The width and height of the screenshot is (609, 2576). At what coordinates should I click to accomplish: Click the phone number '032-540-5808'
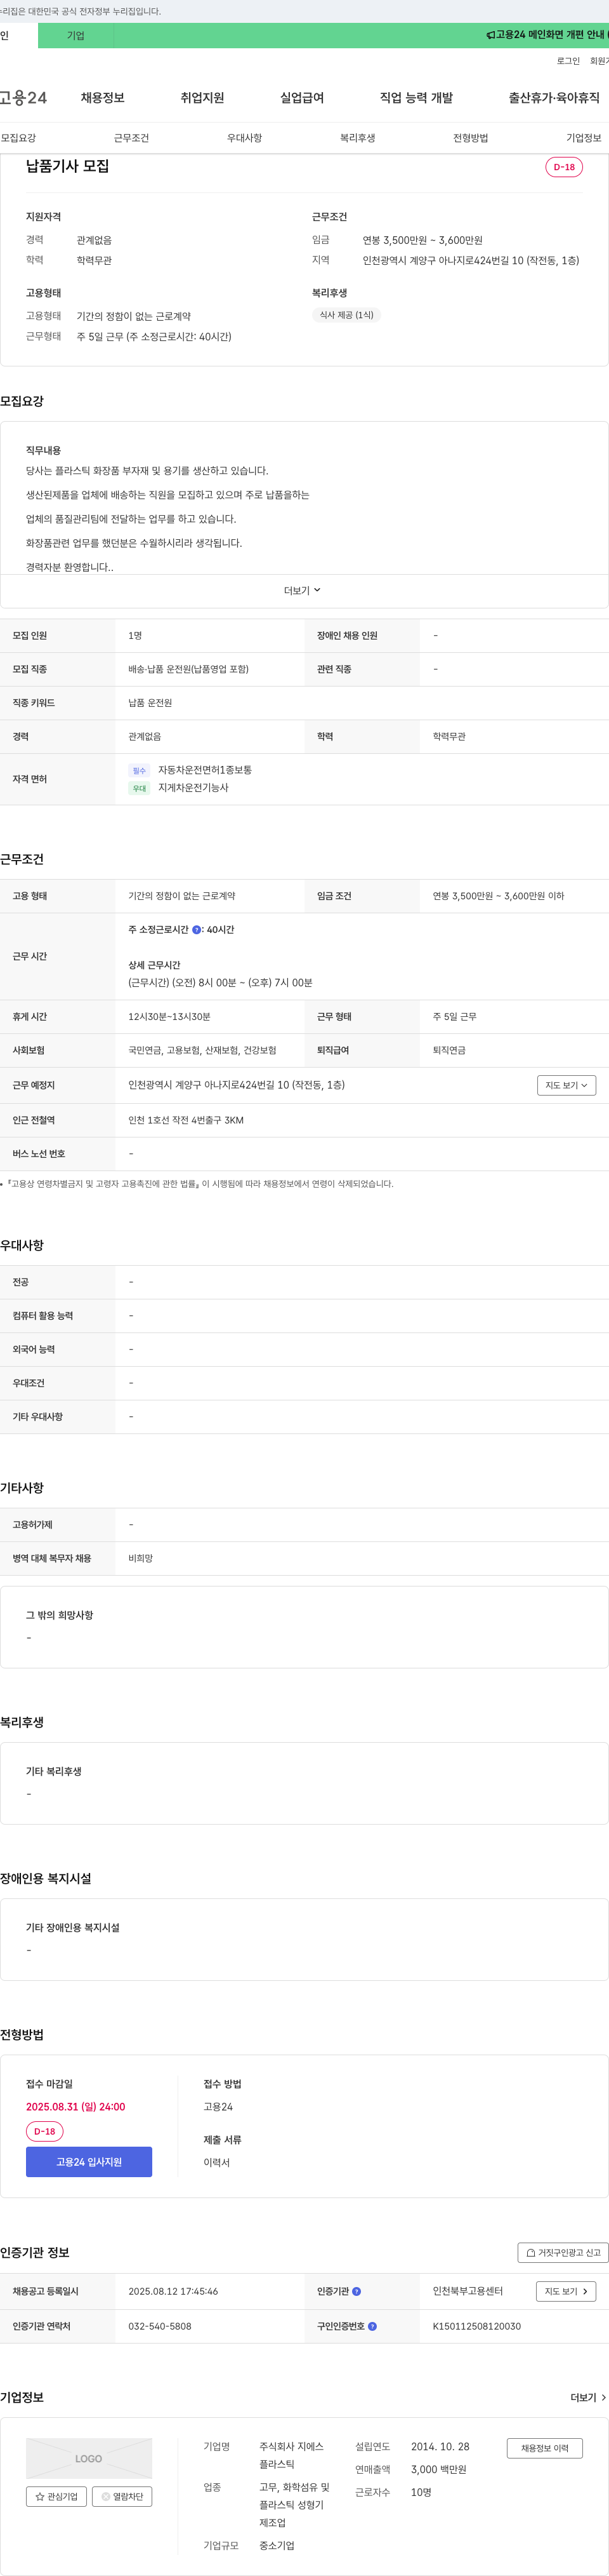[160, 2327]
